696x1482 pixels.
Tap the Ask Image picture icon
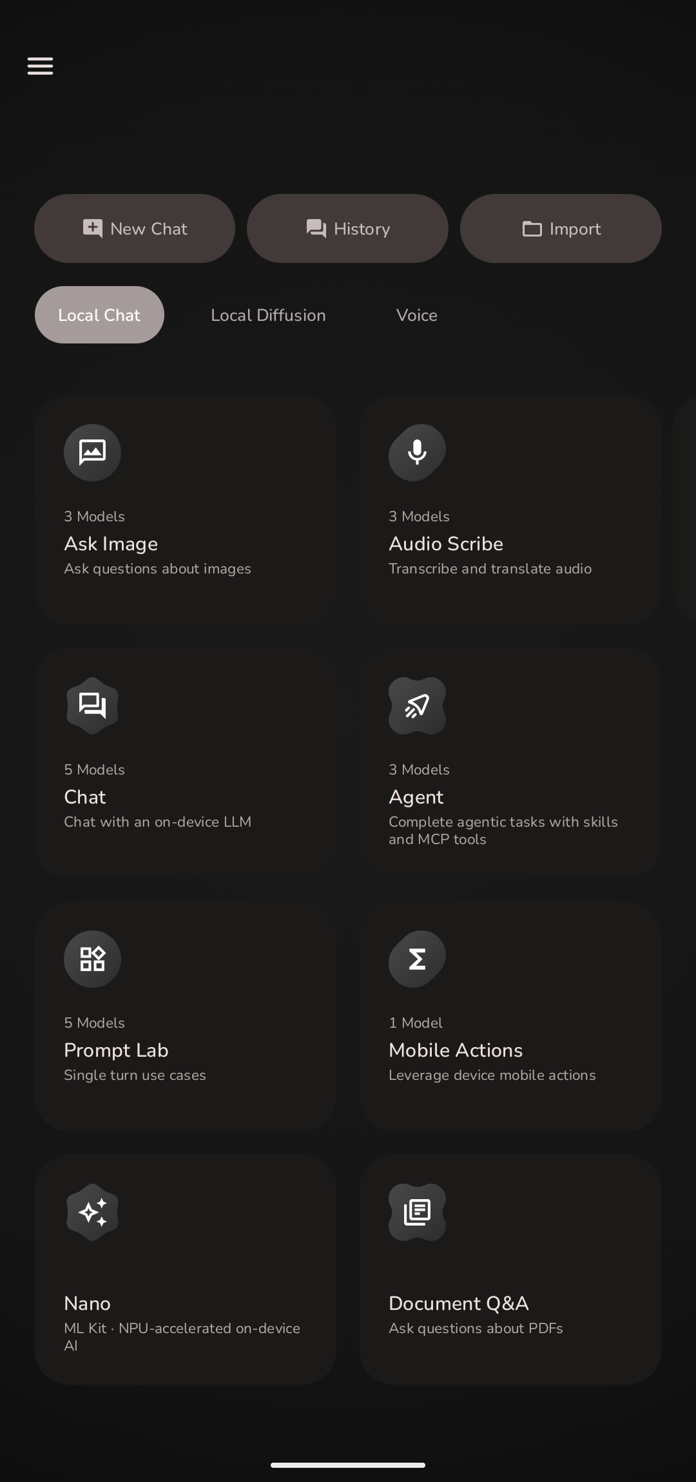pos(92,452)
